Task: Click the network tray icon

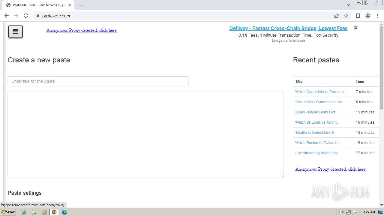Action: [x=348, y=212]
